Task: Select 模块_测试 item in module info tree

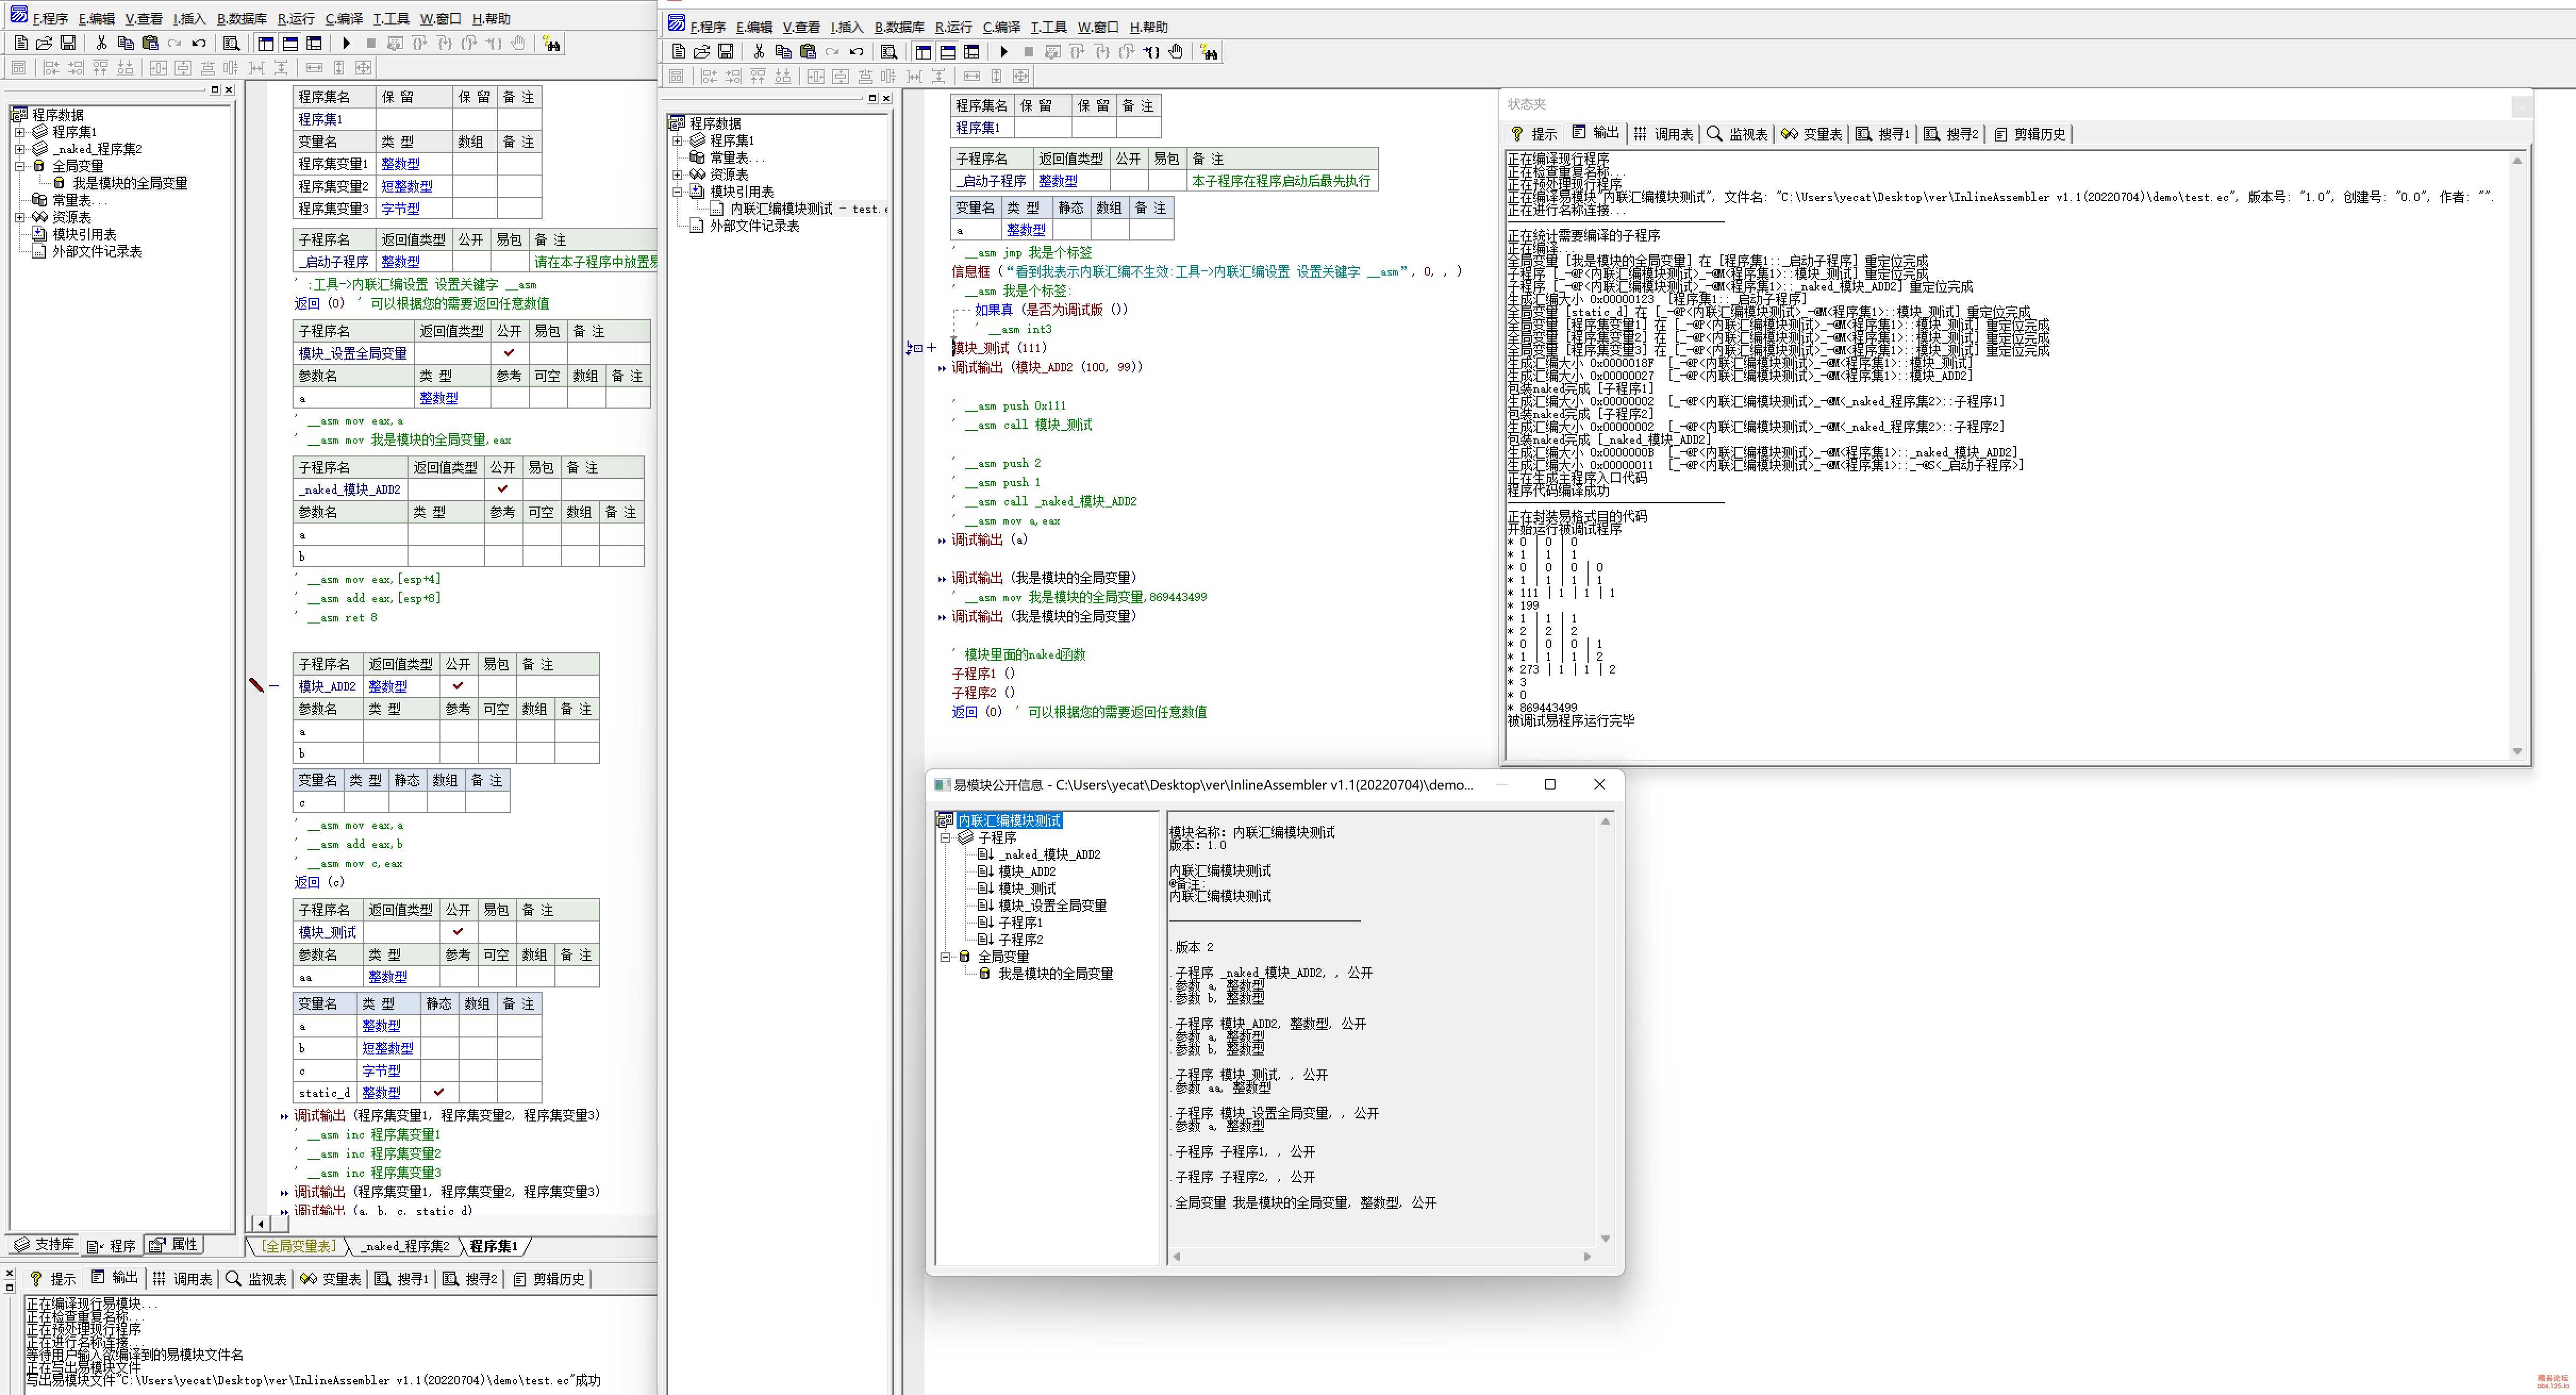Action: [1026, 888]
